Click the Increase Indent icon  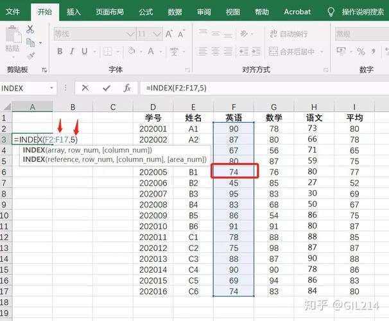click(x=256, y=51)
